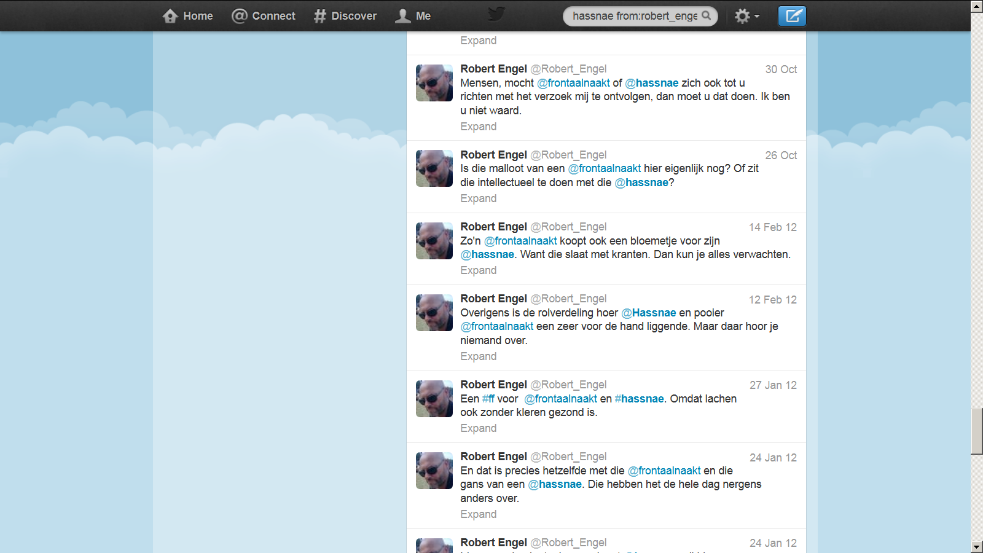This screenshot has width=983, height=553.
Task: Go to the Home tab
Action: (187, 16)
